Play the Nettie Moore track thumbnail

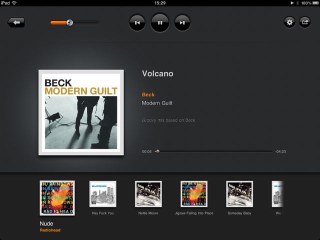click(148, 194)
